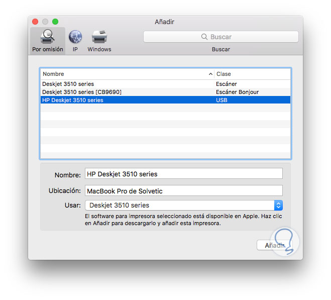Close the Añadir window
The height and width of the screenshot is (300, 331).
(35, 22)
